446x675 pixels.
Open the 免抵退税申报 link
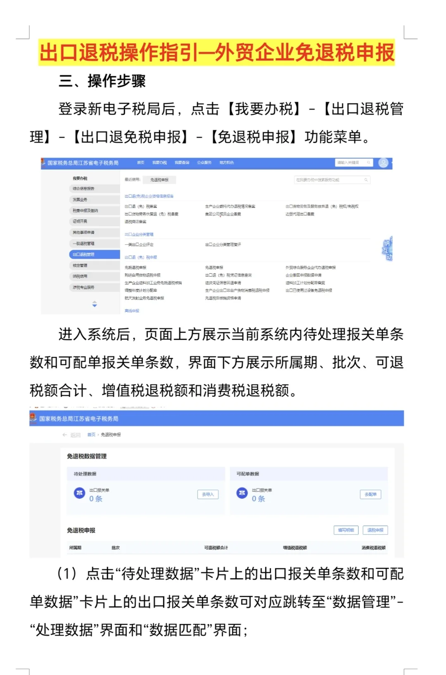coord(136,268)
